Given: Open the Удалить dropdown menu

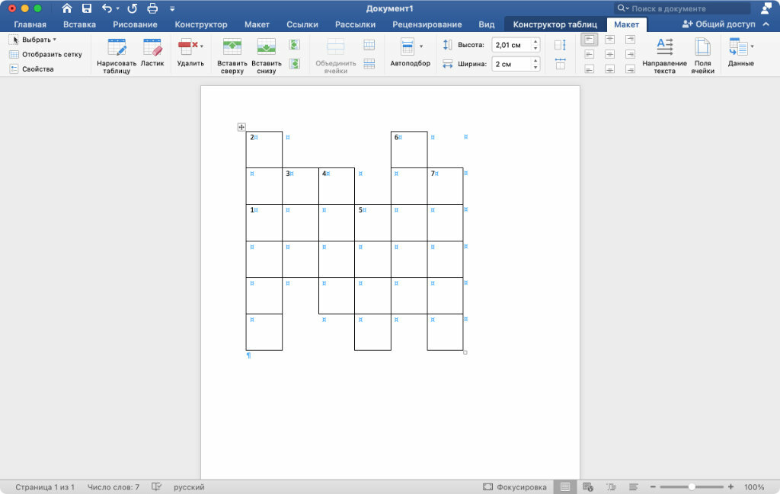Looking at the screenshot, I should pyautogui.click(x=190, y=53).
